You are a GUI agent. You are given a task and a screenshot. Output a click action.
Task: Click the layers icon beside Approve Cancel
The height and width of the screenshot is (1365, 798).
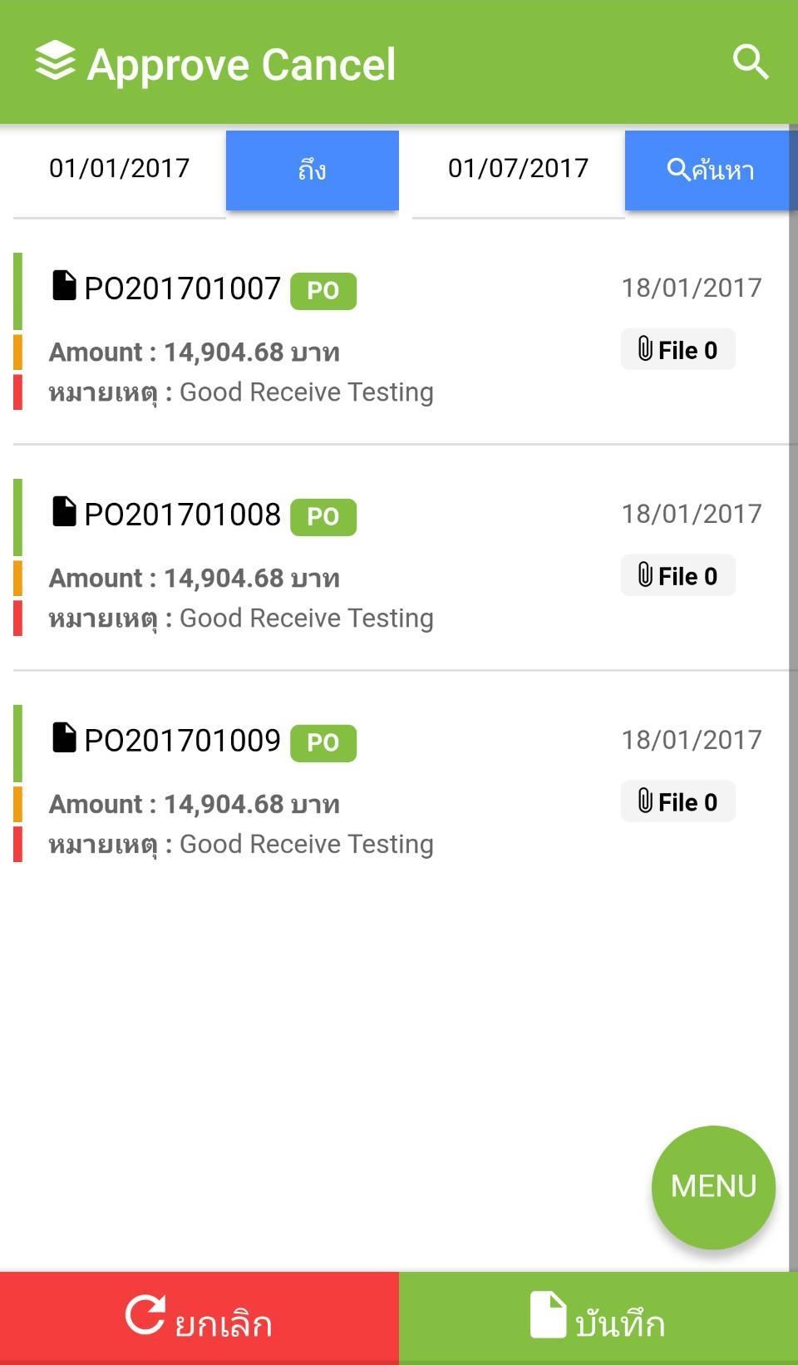click(x=56, y=62)
